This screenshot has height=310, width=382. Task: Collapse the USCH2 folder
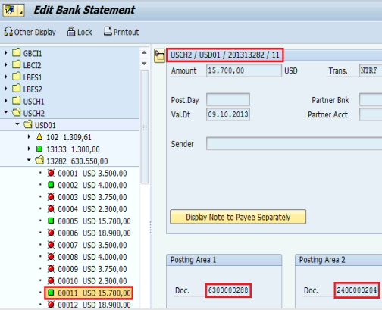click(6, 112)
